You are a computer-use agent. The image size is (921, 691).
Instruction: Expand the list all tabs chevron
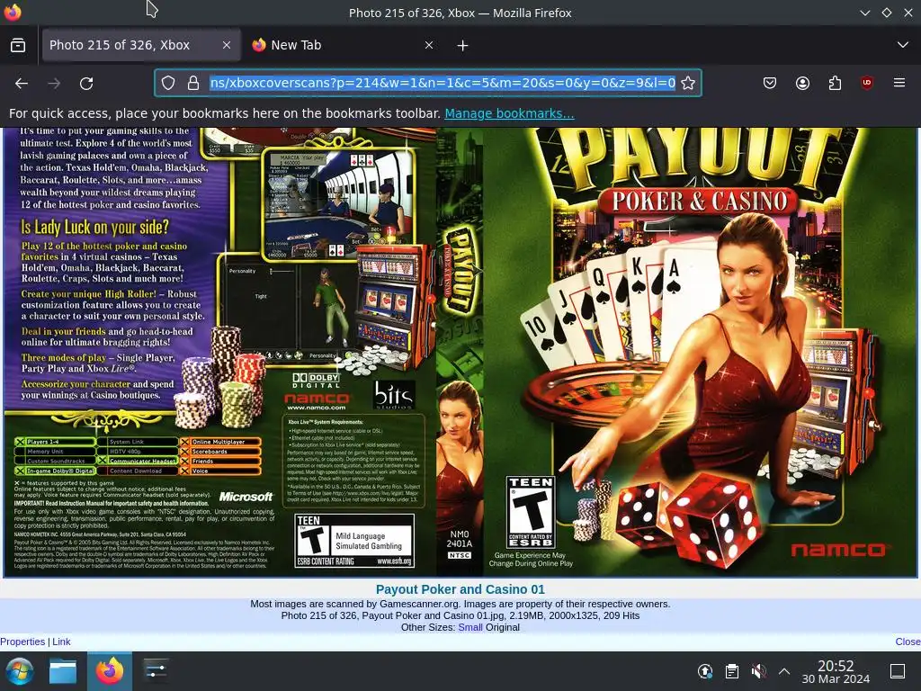click(903, 45)
